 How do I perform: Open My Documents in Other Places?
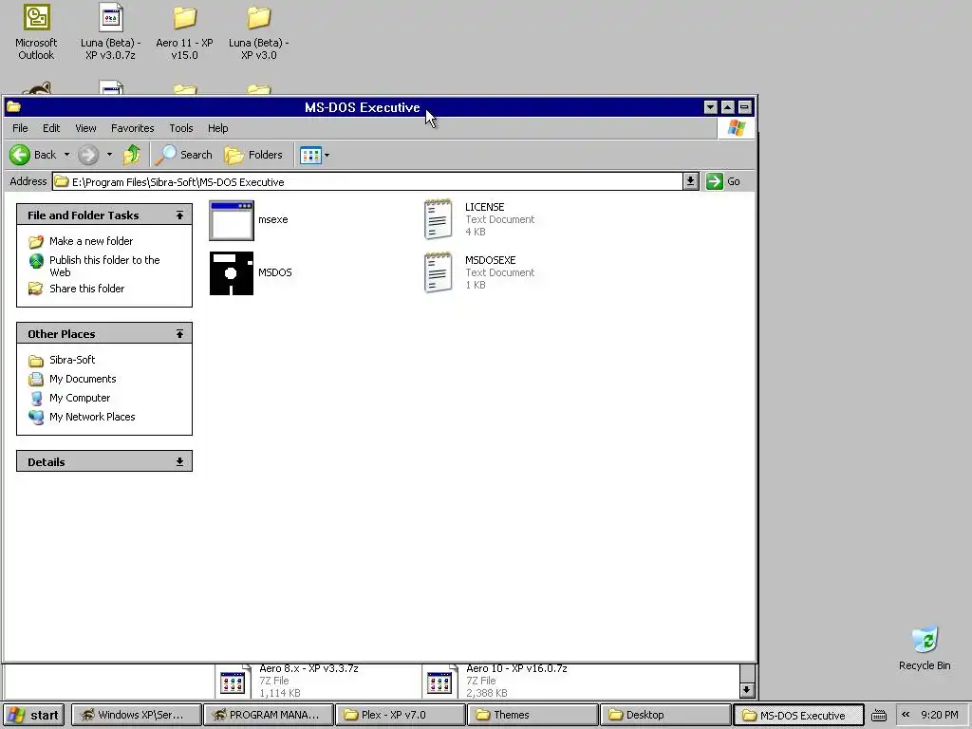tap(83, 379)
